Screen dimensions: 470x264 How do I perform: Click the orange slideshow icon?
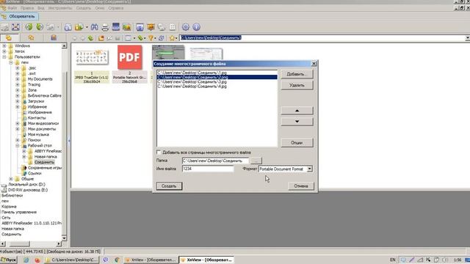pyautogui.click(x=151, y=27)
